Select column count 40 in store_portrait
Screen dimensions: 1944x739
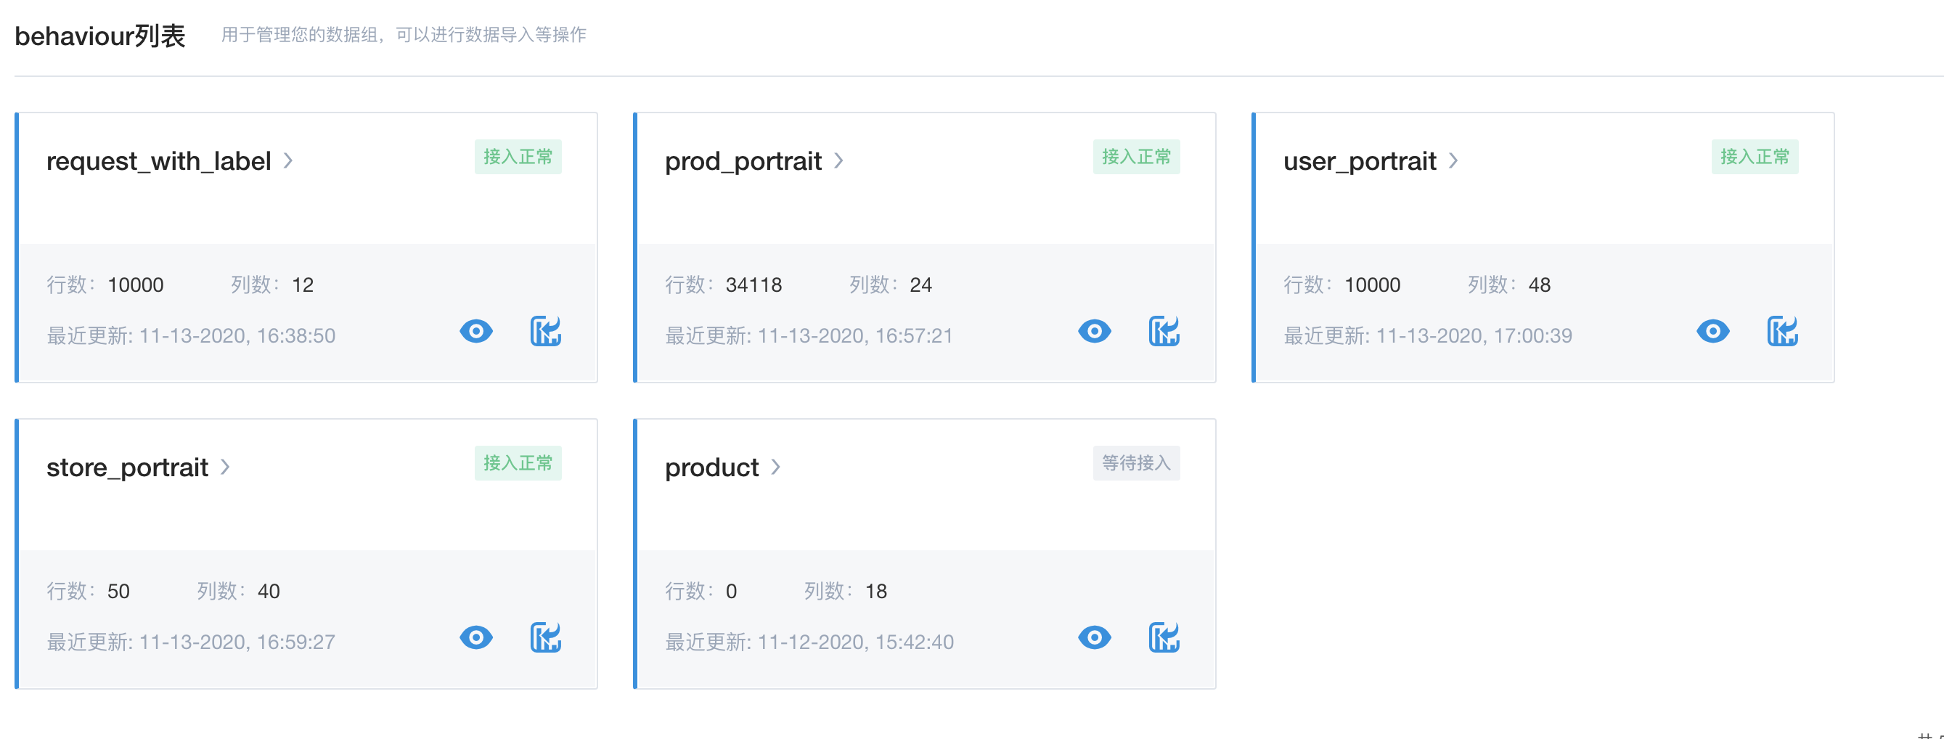pos(269,591)
